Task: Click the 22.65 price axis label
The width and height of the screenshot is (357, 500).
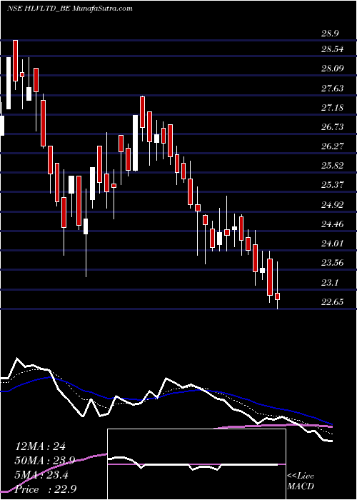Action: [x=333, y=301]
